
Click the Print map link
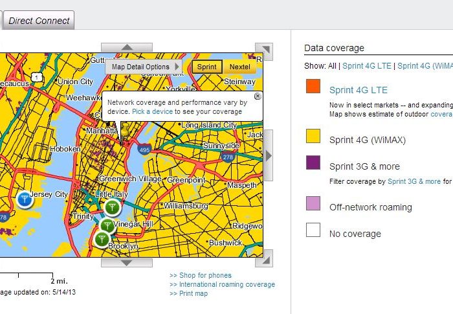point(188,293)
